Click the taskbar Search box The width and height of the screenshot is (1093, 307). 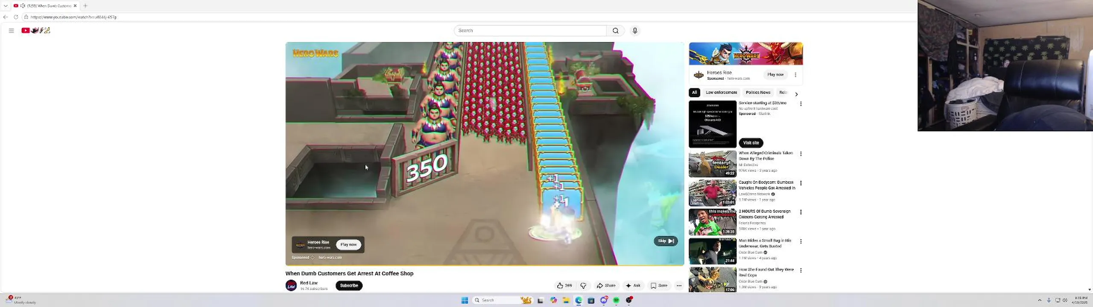pos(502,301)
